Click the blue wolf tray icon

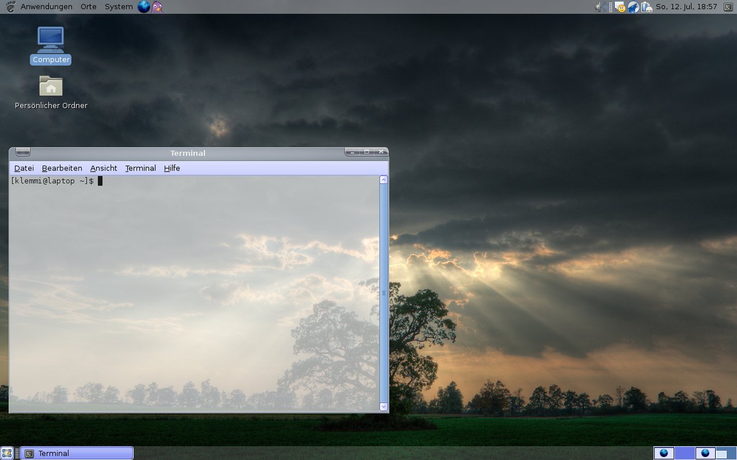[x=633, y=7]
